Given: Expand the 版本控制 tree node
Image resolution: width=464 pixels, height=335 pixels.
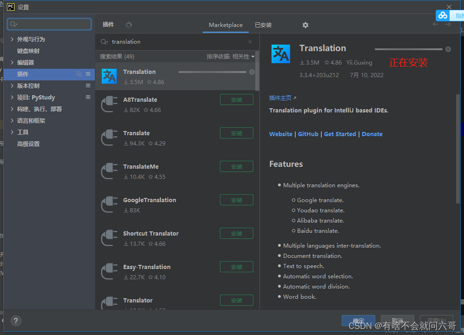Looking at the screenshot, I should pos(12,86).
